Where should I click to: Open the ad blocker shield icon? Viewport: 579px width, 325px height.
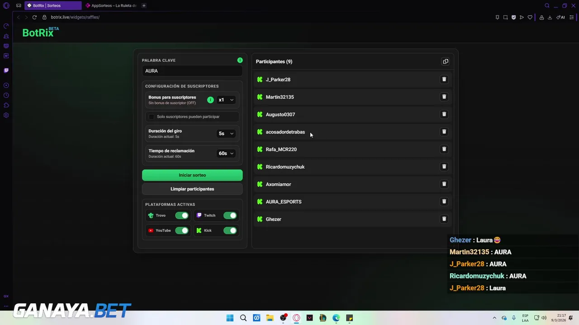tap(513, 17)
